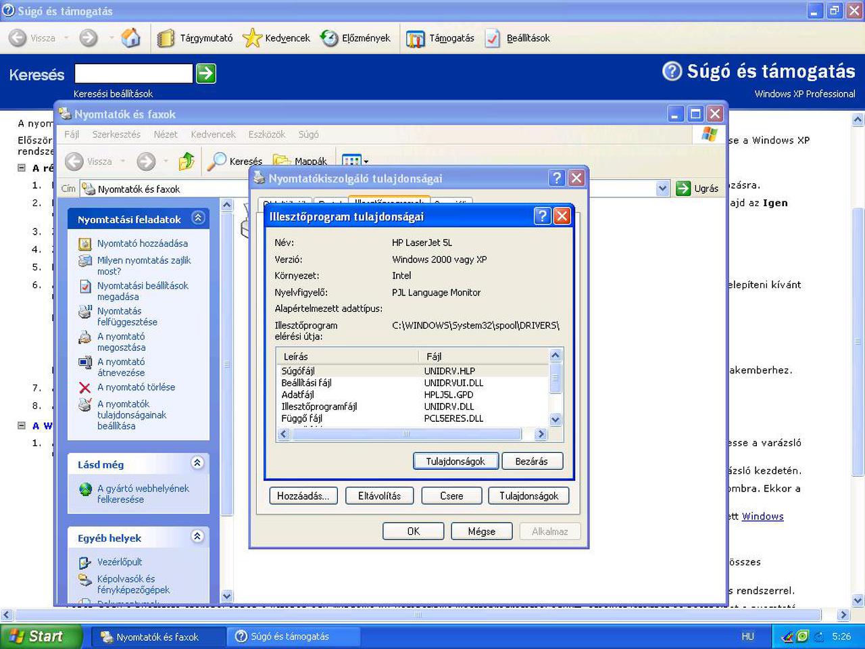
Task: Click the Home icon in Help toolbar
Action: (130, 38)
